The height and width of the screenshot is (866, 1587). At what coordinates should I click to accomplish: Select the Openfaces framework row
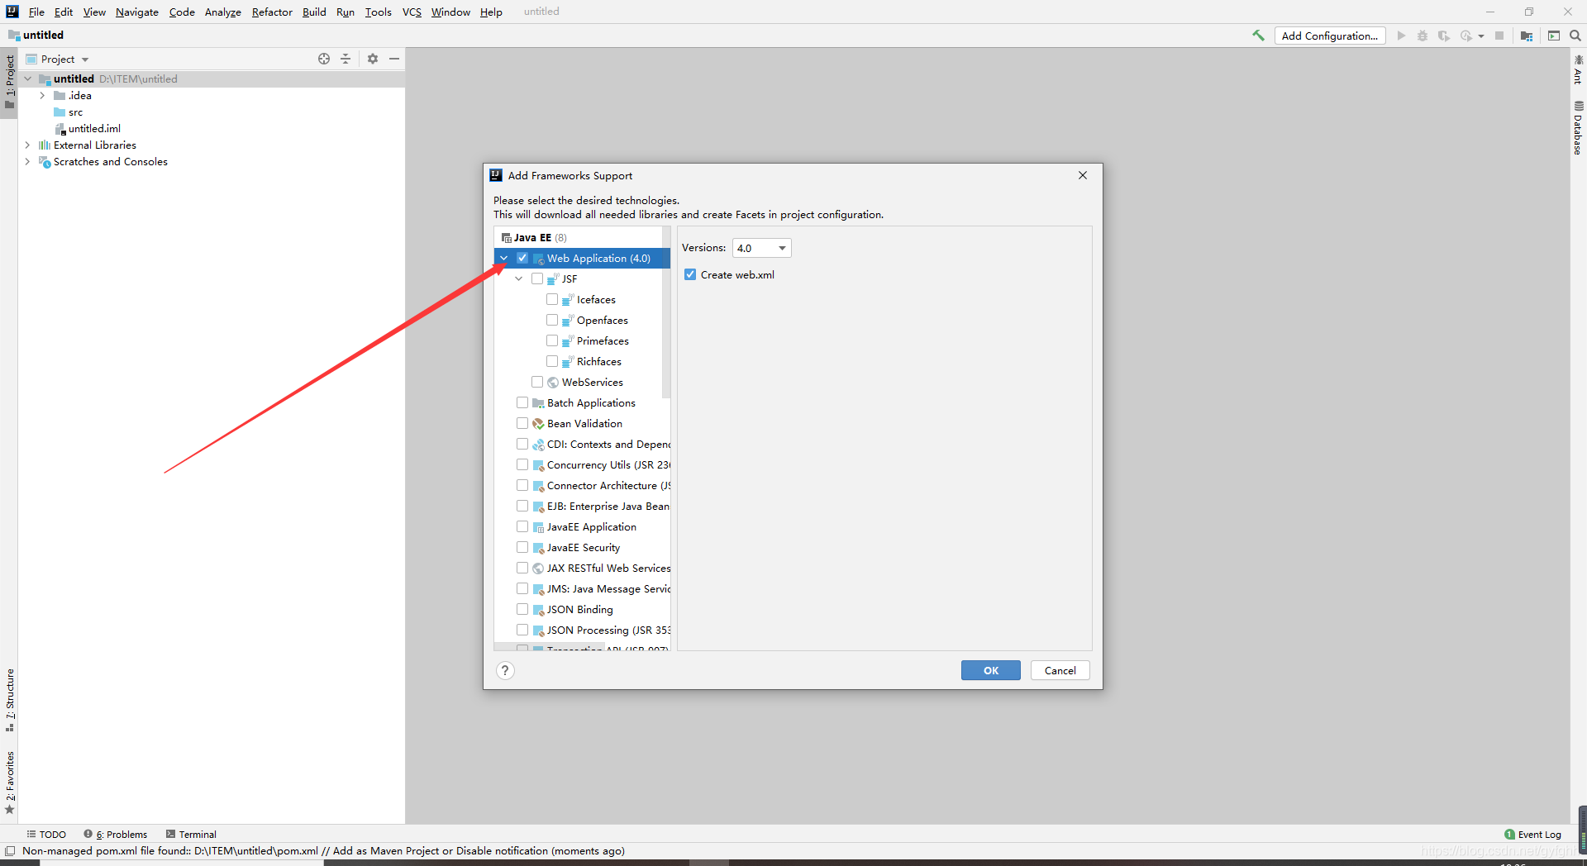pyautogui.click(x=603, y=320)
